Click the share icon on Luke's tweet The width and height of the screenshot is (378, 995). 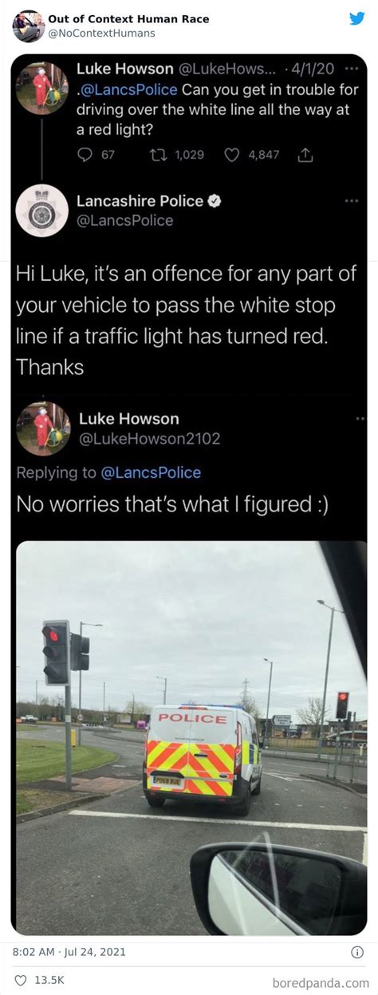click(x=304, y=155)
